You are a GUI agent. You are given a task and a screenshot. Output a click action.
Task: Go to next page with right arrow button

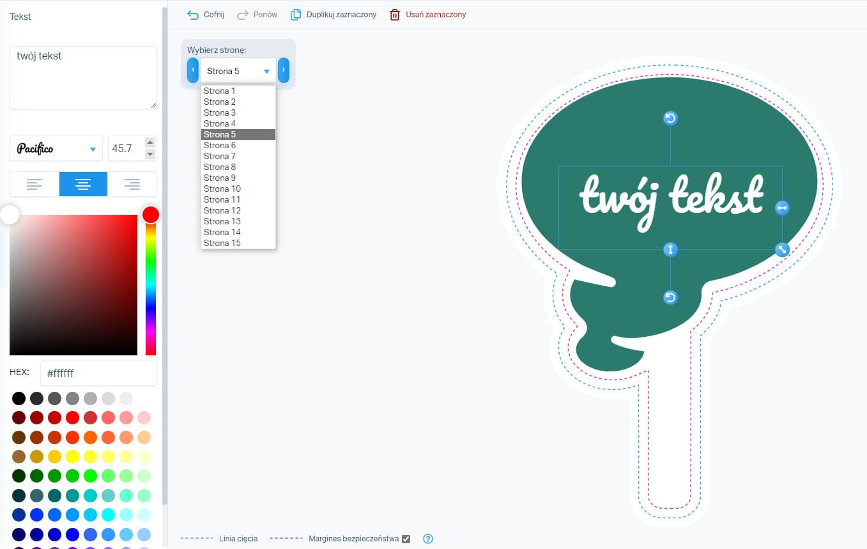284,70
